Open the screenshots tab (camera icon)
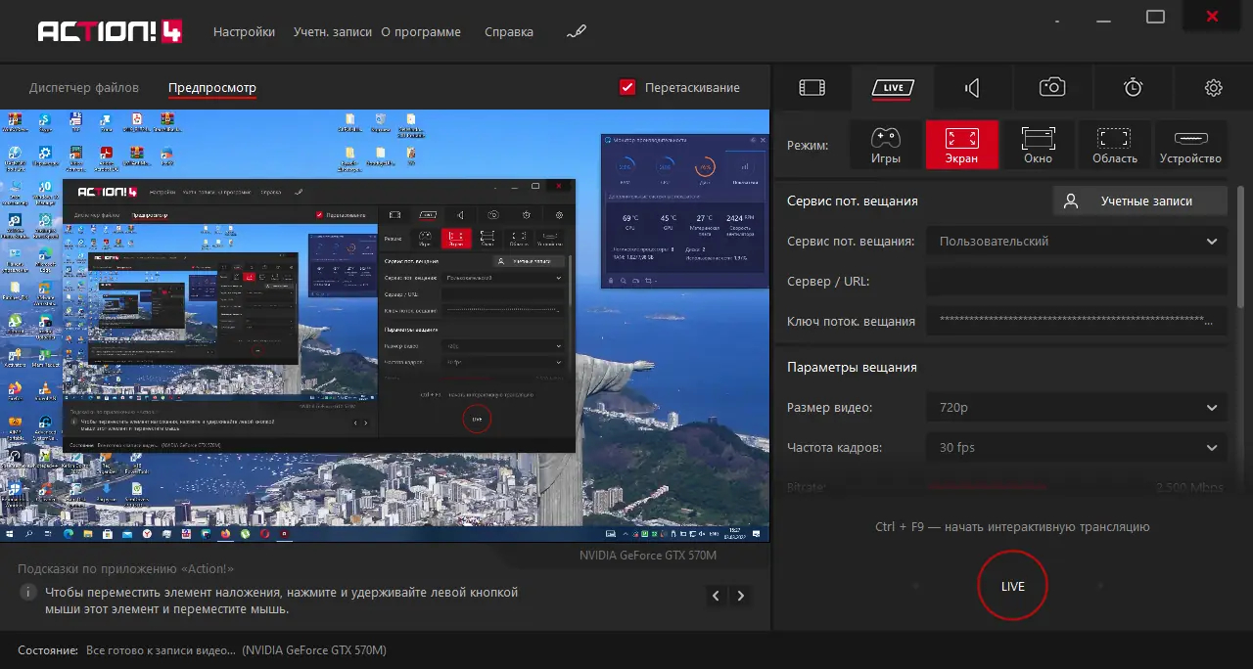1253x669 pixels. 1052,87
